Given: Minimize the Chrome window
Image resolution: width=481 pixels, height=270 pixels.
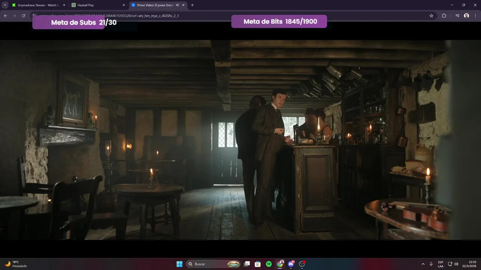Looking at the screenshot, I should click(453, 5).
